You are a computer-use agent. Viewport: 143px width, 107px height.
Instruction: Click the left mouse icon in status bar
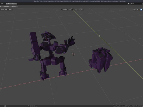tap(5, 106)
